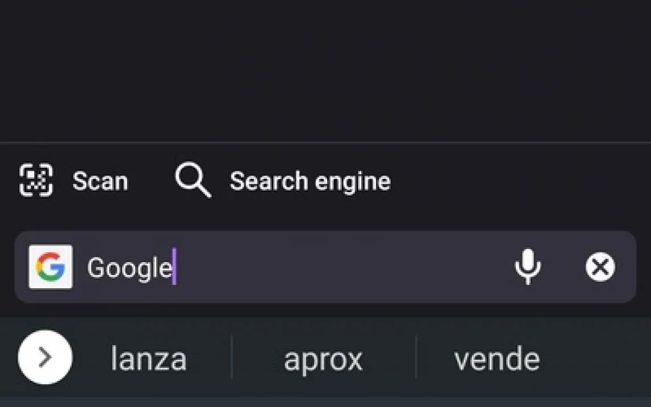Open the "Search engine" text option
Screen dimensions: 651x407
pos(310,181)
